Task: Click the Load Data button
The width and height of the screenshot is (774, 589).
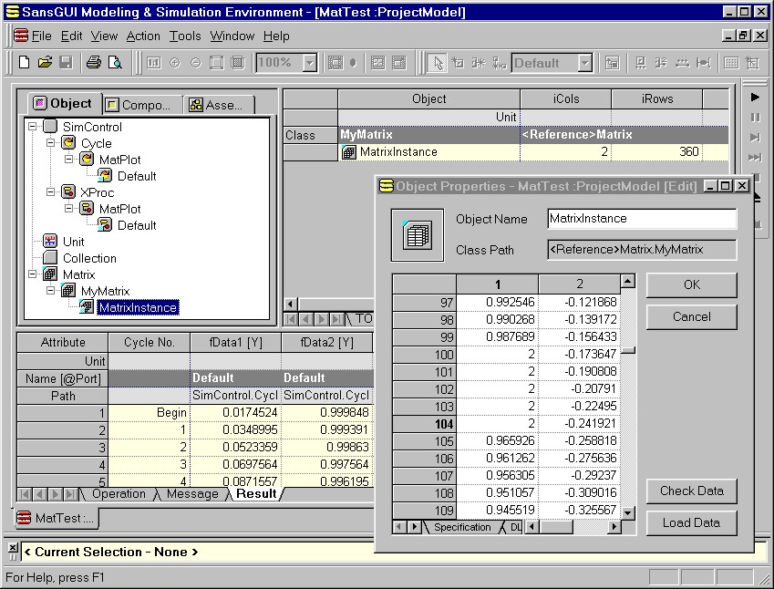Action: tap(691, 522)
